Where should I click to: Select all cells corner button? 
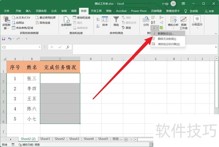click(4, 59)
